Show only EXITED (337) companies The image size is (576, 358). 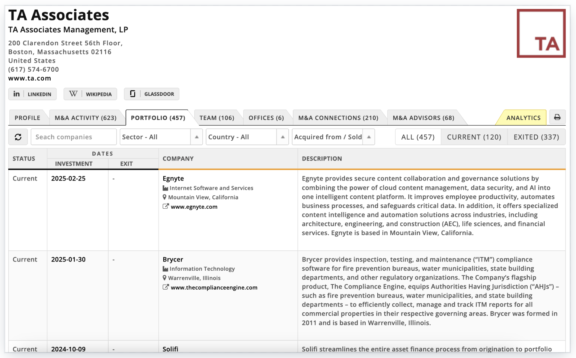pos(536,137)
